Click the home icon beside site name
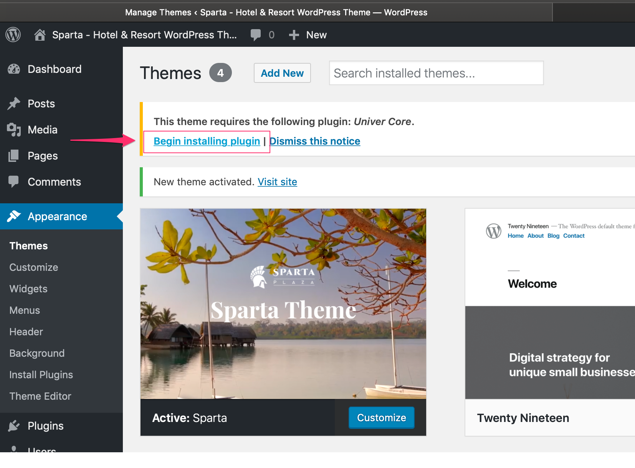The width and height of the screenshot is (635, 468). [40, 35]
